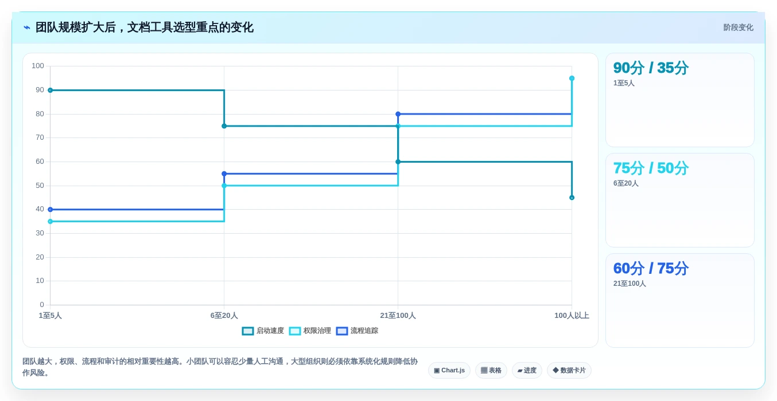Toggle the 启动速度 legend item
The height and width of the screenshot is (401, 777).
(x=263, y=331)
